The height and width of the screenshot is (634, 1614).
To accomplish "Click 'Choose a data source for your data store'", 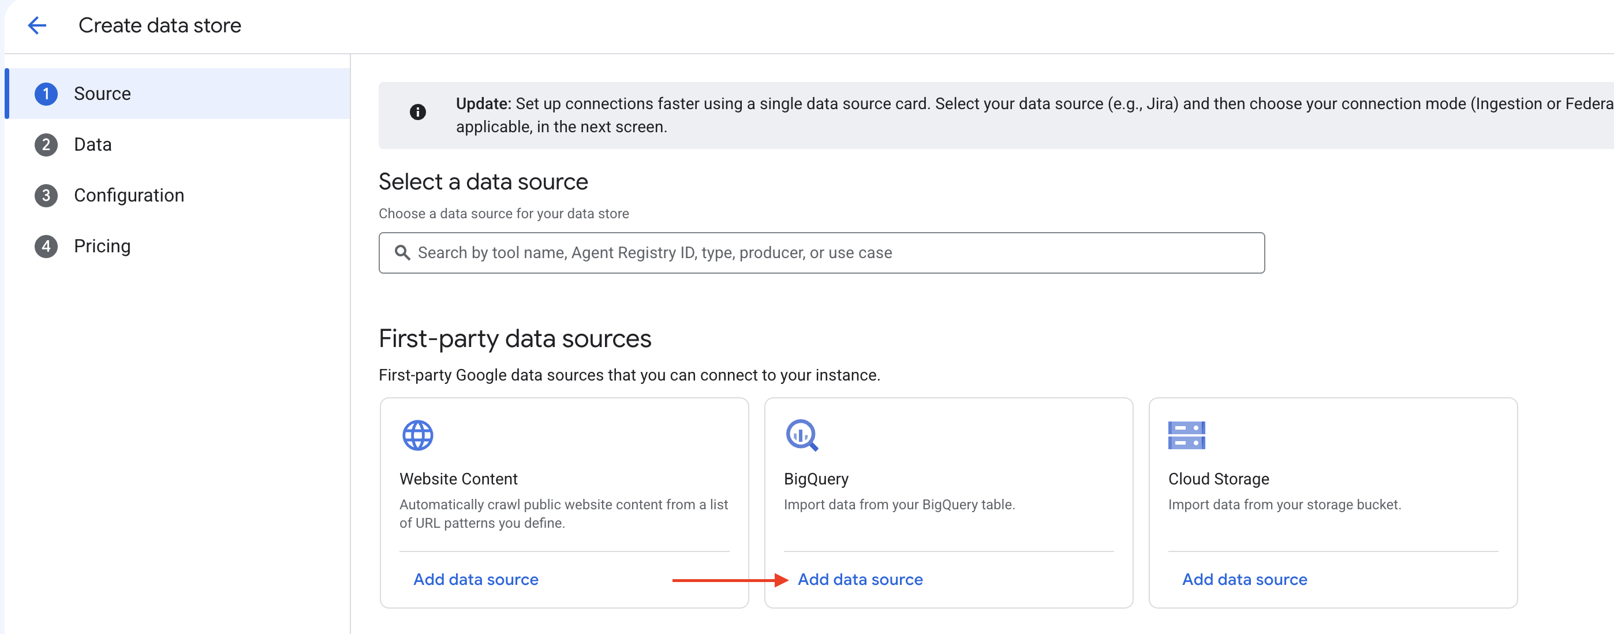I will click(x=504, y=214).
